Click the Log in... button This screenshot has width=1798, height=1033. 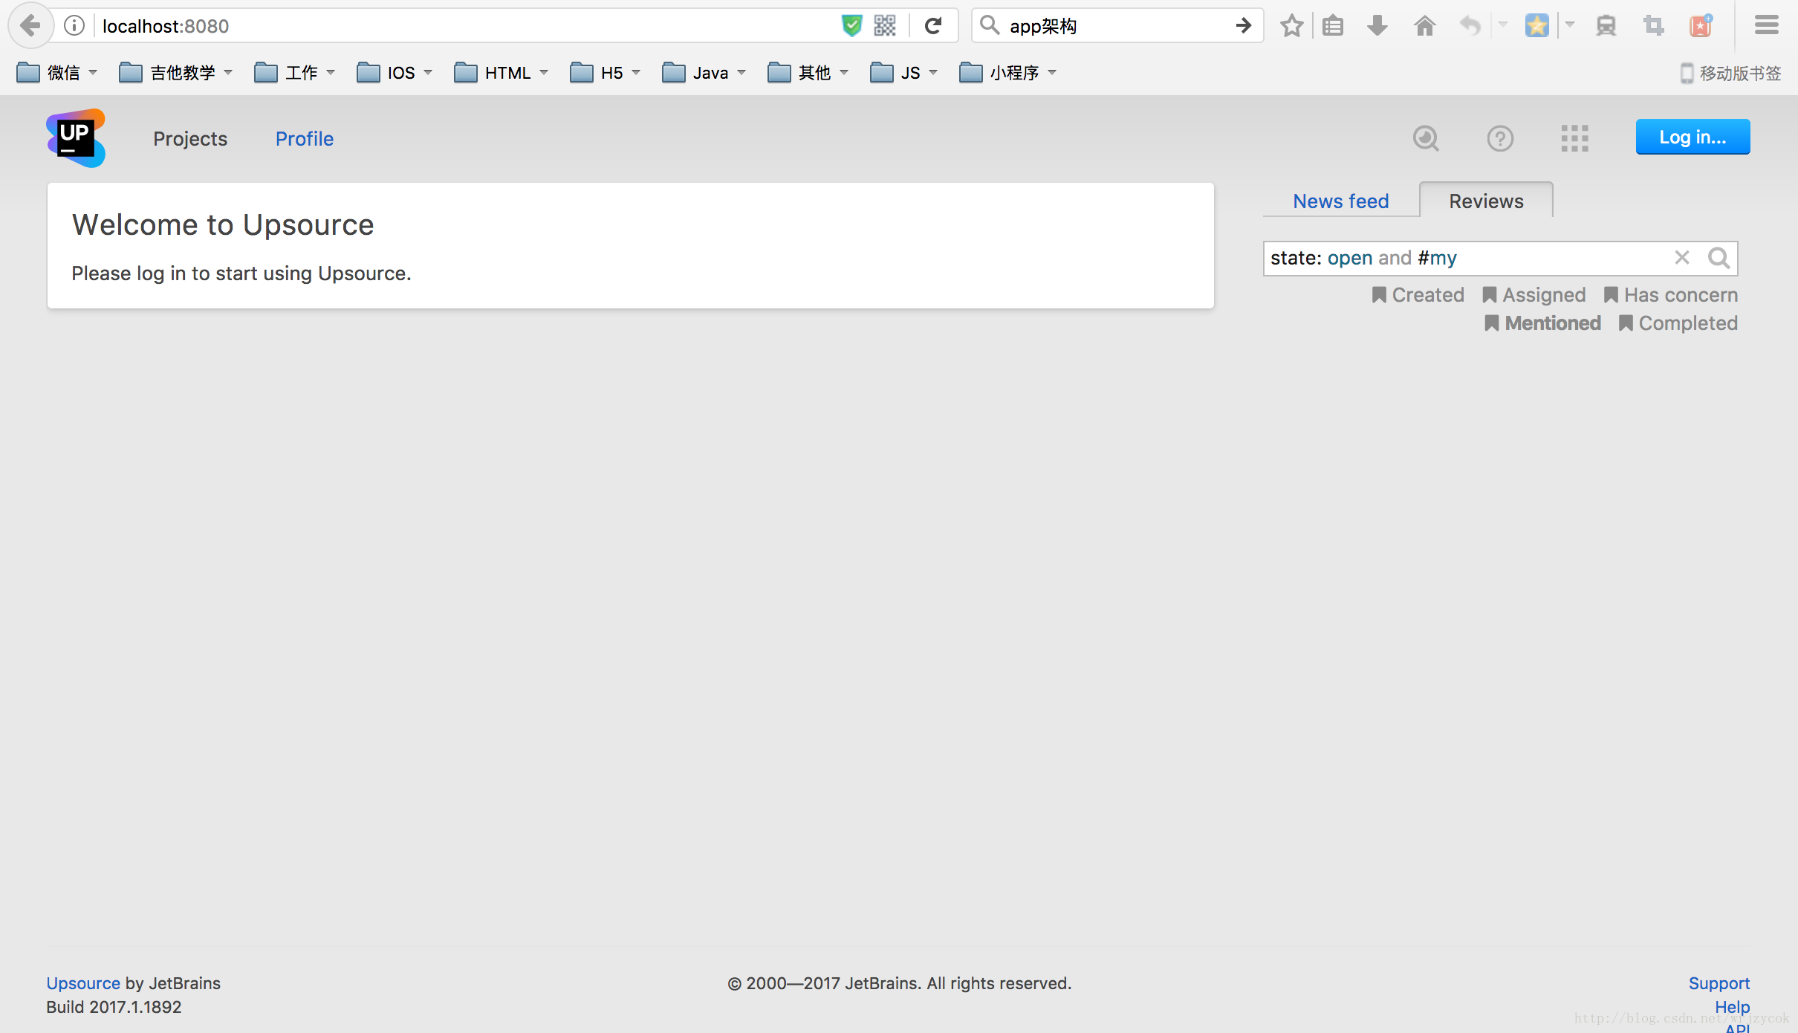click(1692, 137)
